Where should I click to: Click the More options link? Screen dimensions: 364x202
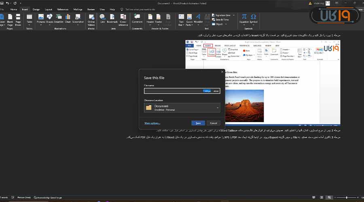(x=152, y=123)
